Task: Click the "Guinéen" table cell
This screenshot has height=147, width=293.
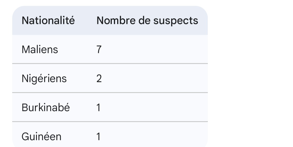Action: (x=41, y=136)
